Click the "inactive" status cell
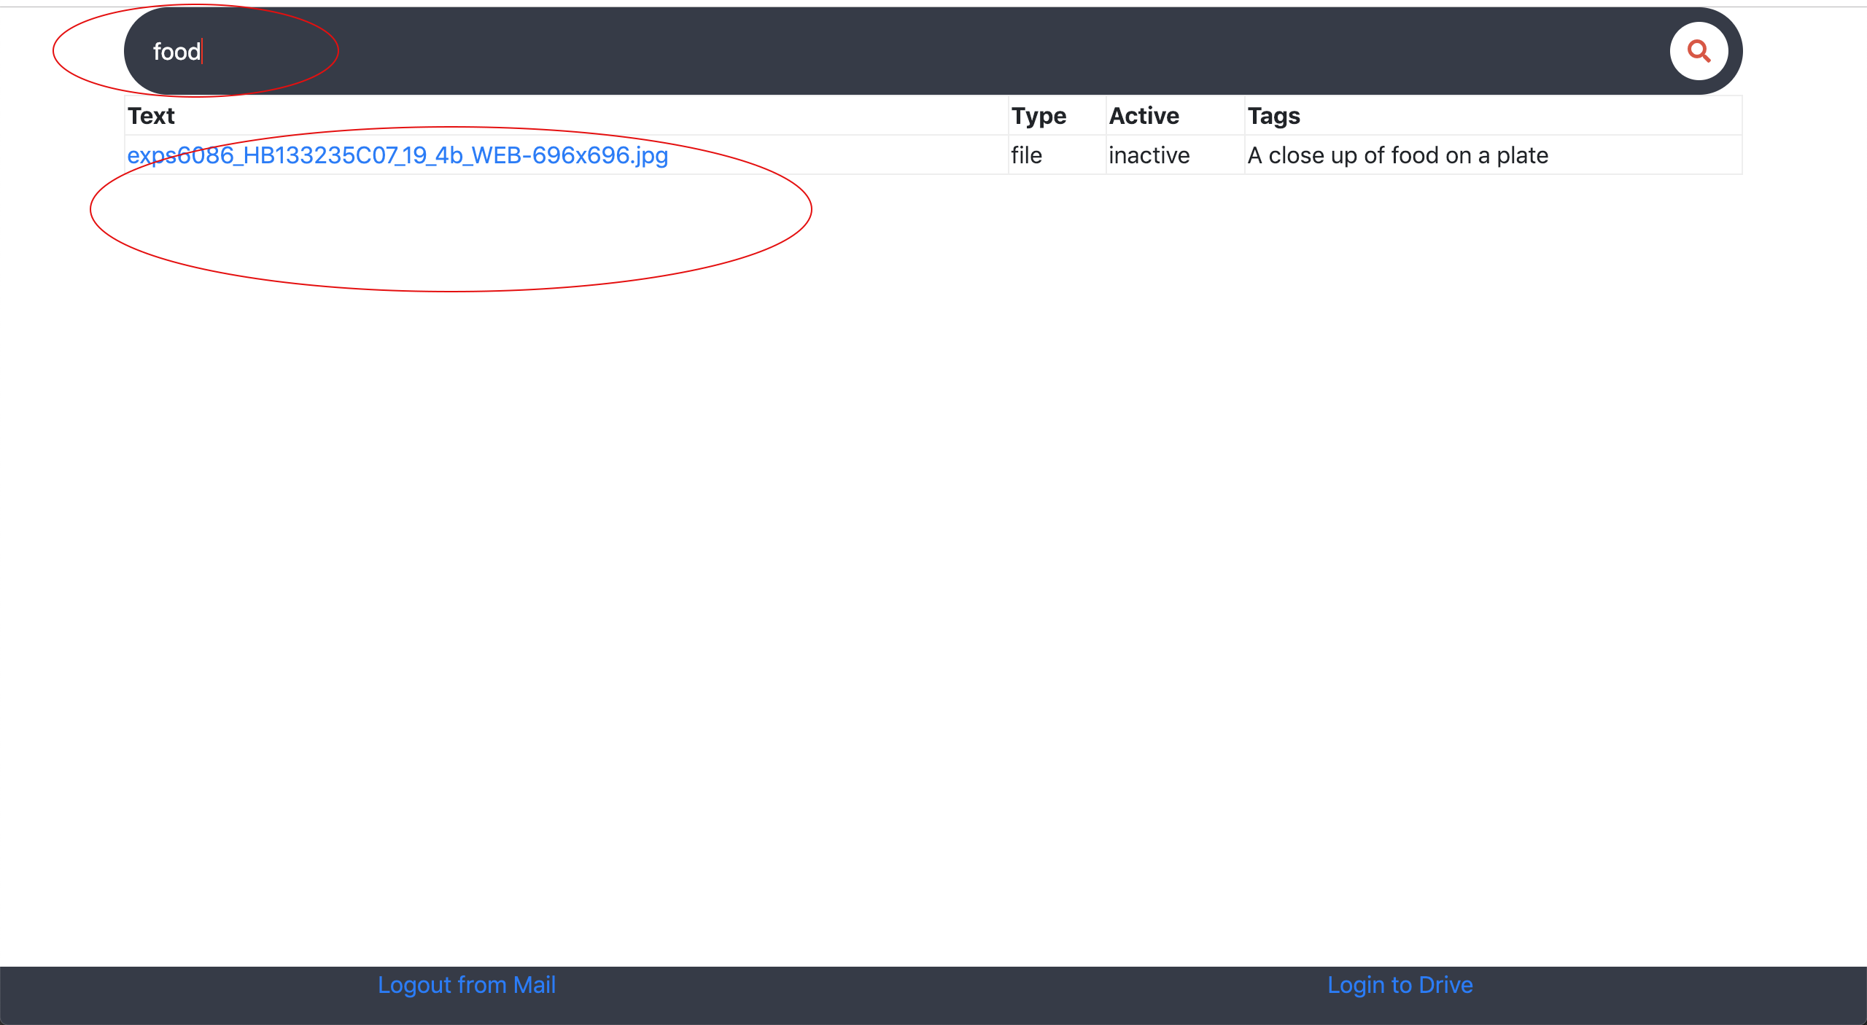 click(1149, 155)
